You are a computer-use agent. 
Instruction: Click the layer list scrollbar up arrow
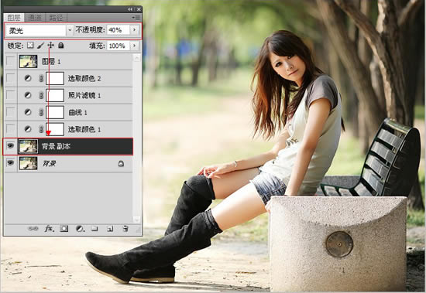137,57
